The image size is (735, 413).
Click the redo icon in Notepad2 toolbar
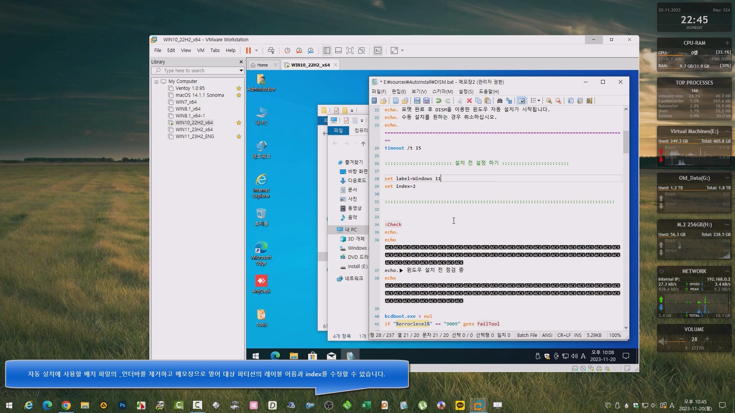448,101
